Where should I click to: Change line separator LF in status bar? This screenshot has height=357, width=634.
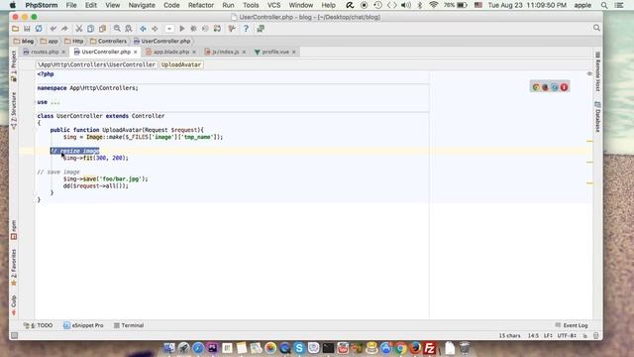point(548,336)
